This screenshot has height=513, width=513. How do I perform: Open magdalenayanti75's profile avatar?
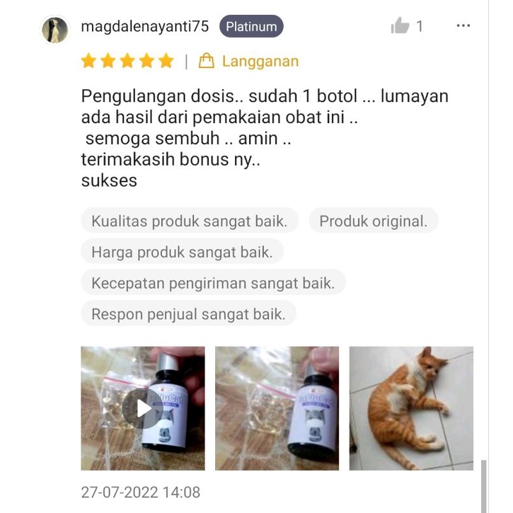point(55,30)
